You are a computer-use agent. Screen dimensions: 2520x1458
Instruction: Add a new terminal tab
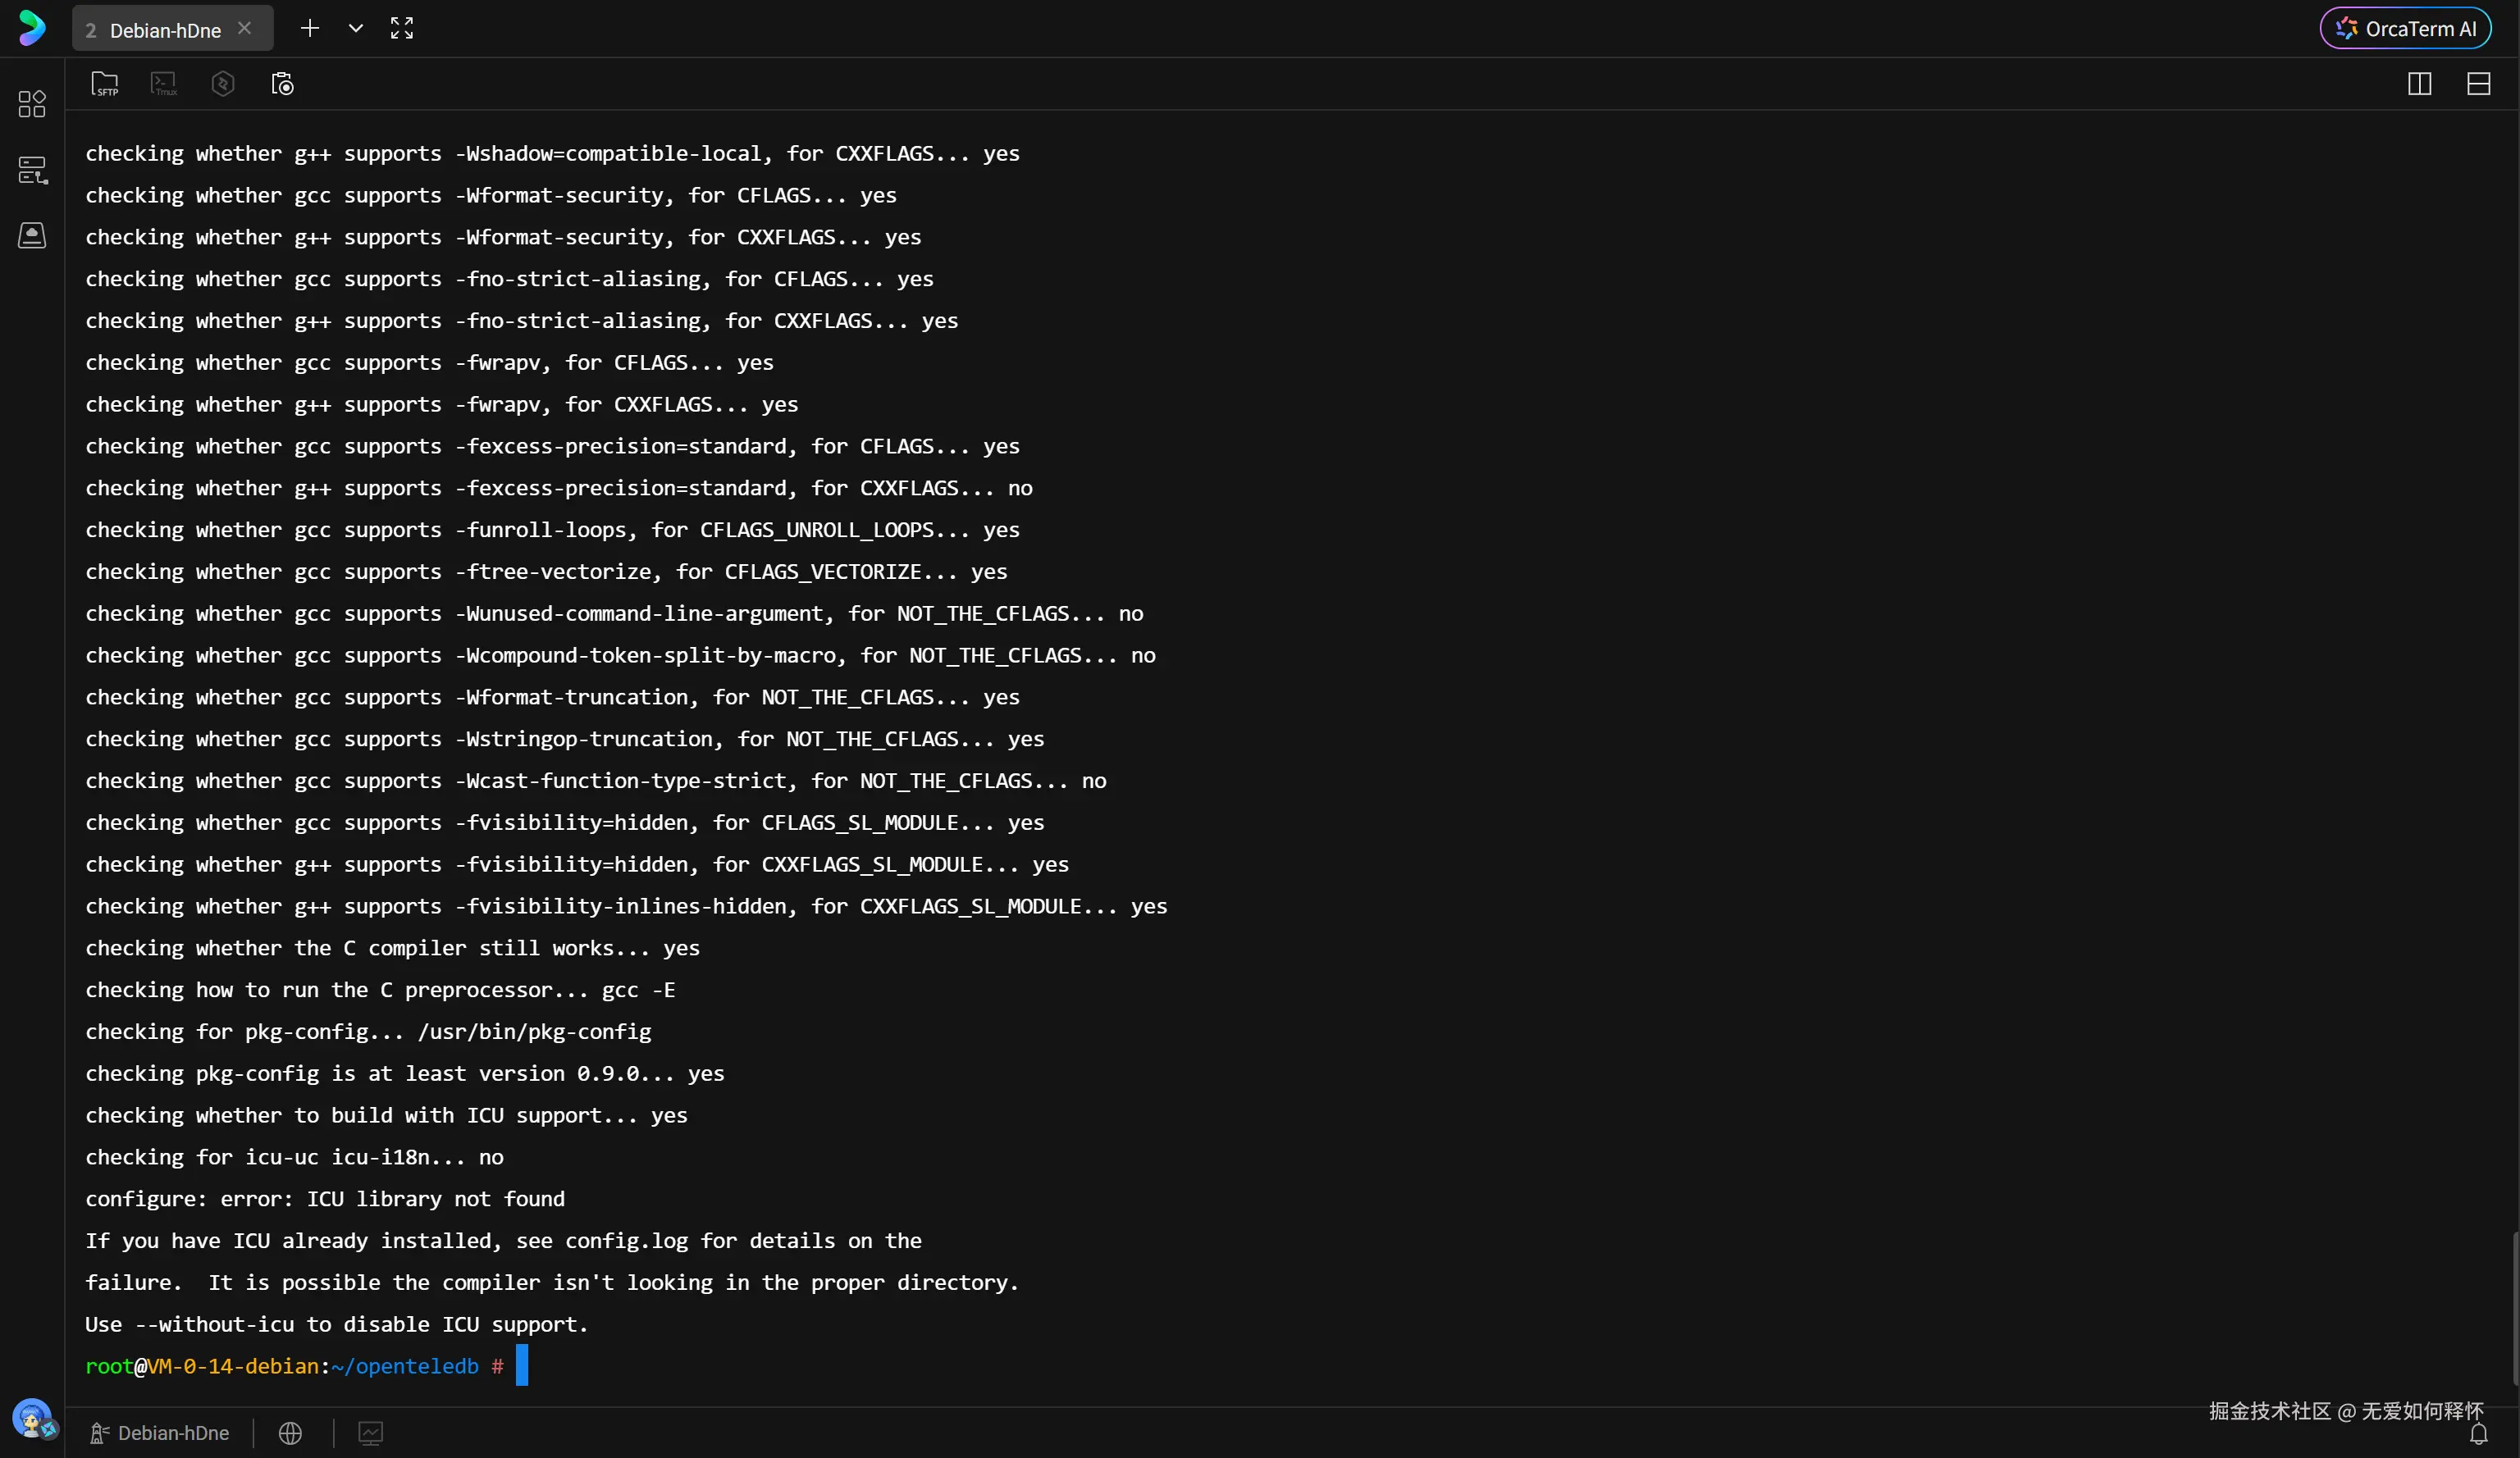(x=310, y=29)
